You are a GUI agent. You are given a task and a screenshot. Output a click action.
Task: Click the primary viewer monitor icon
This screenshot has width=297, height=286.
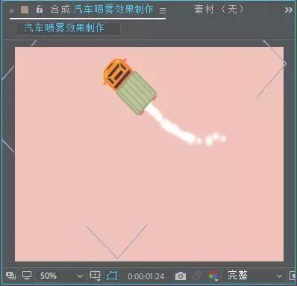[27, 276]
